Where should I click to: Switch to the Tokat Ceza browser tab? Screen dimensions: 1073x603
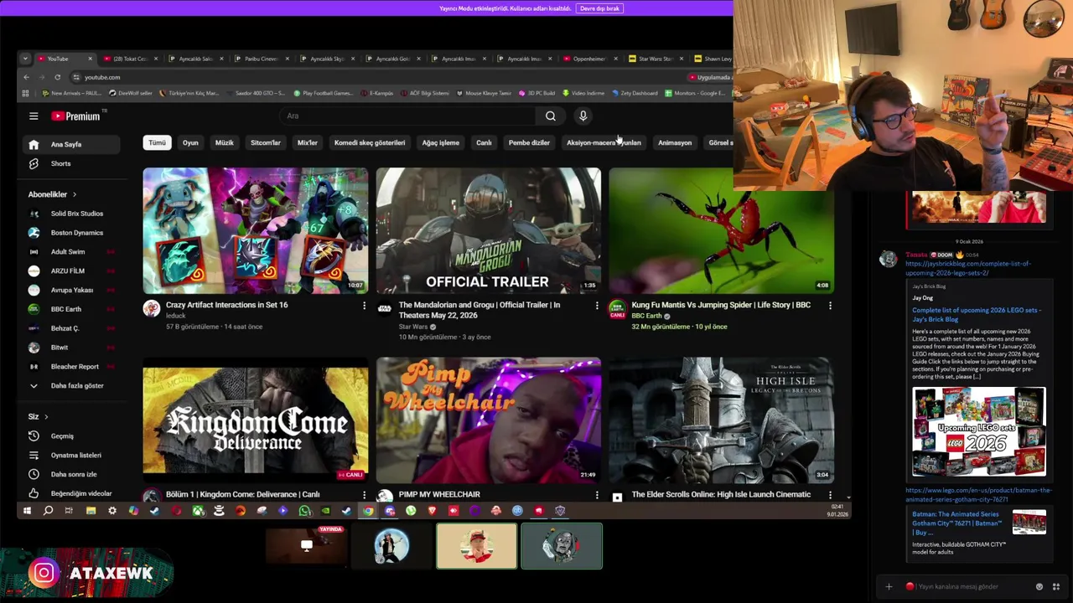tap(130, 59)
